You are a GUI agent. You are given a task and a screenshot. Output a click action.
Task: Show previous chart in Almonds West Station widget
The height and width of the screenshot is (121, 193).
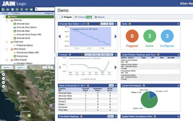60,36
